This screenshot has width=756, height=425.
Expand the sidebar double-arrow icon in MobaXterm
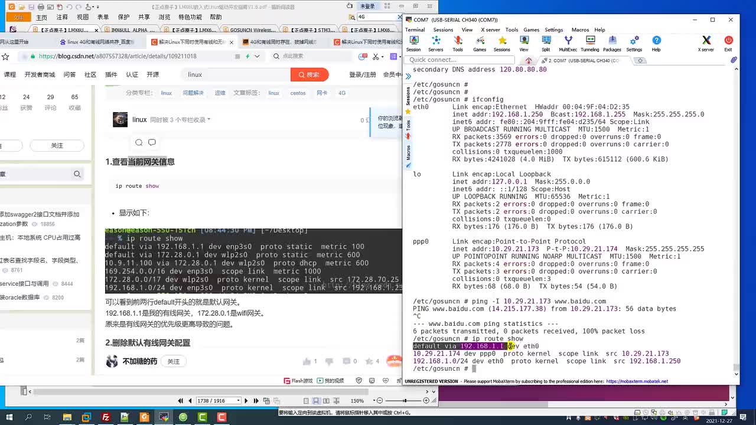(x=408, y=76)
